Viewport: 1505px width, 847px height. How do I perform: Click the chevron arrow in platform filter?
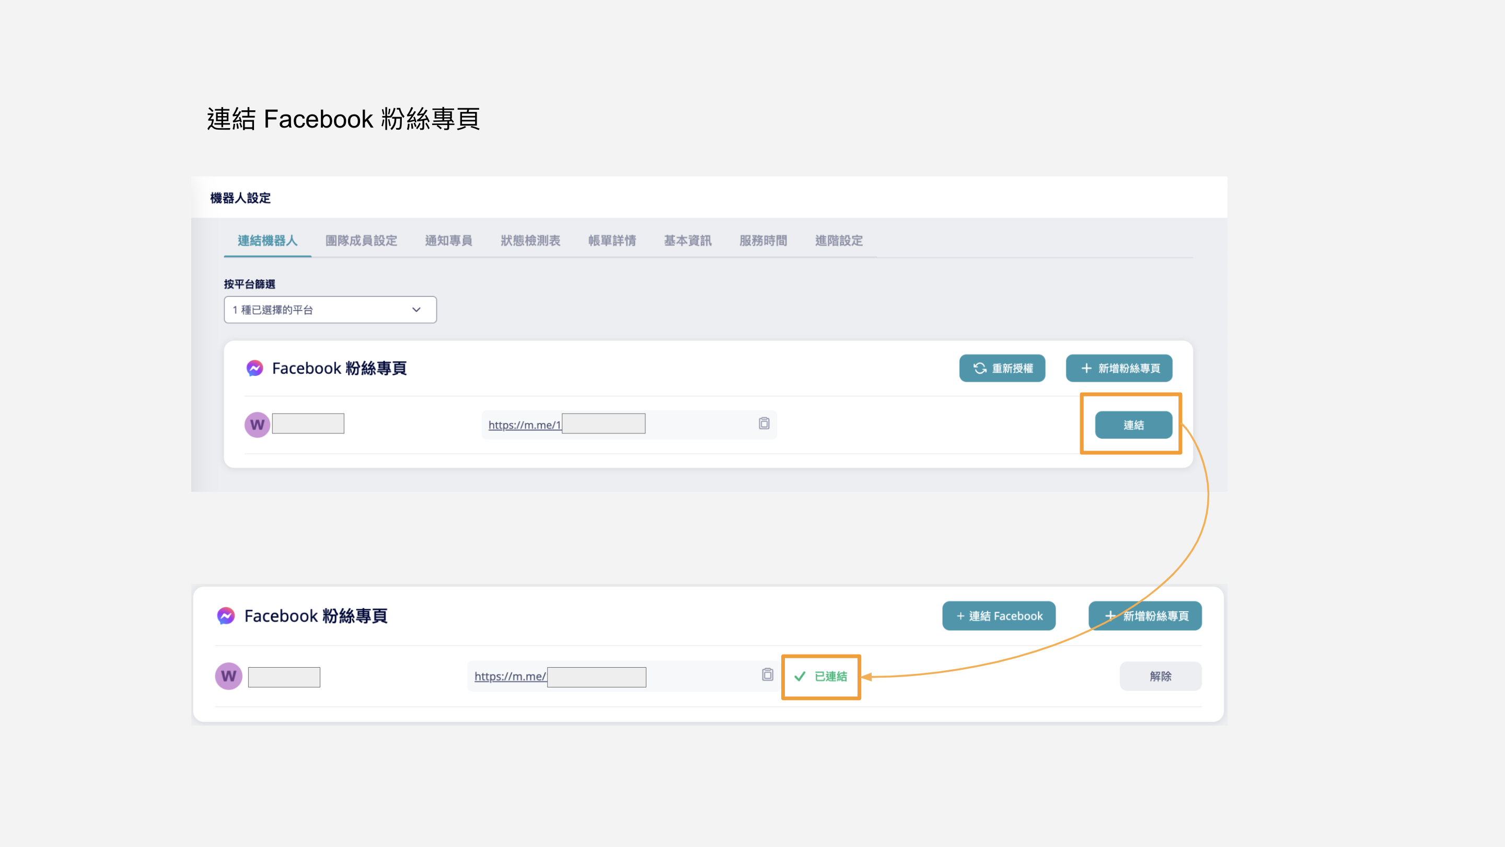pos(416,310)
